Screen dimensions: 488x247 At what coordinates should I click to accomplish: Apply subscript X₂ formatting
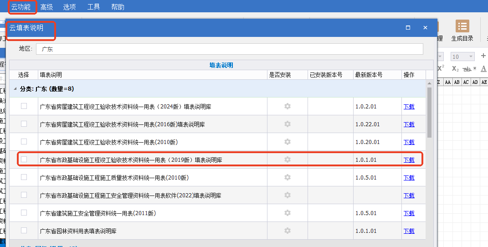tap(455, 69)
